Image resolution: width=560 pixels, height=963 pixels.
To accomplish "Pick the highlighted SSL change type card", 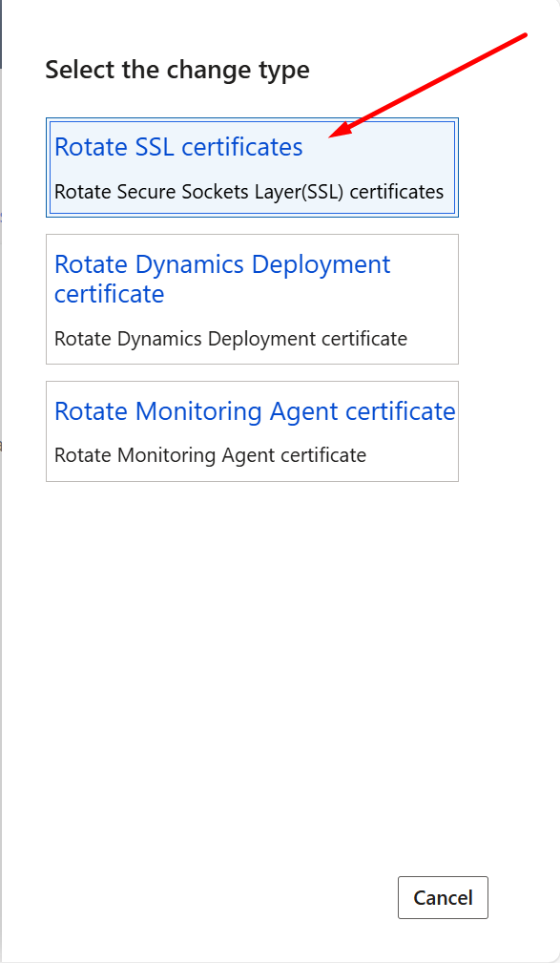I will pyautogui.click(x=253, y=167).
